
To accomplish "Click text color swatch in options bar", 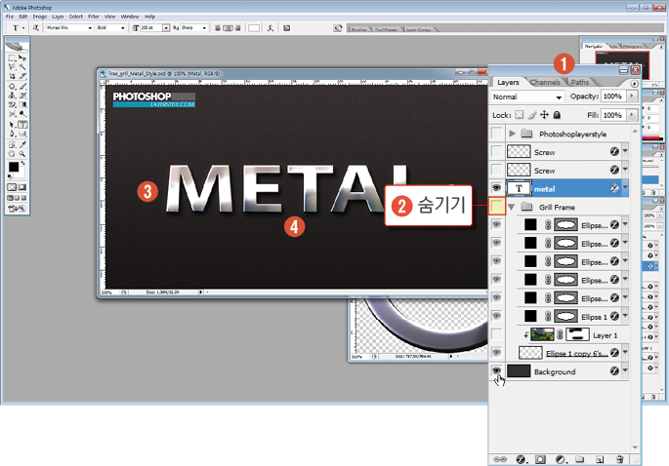I will [254, 28].
